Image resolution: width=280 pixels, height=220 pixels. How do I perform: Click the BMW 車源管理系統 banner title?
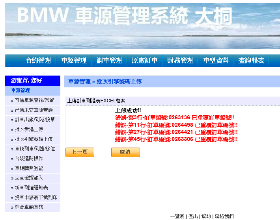pyautogui.click(x=125, y=16)
